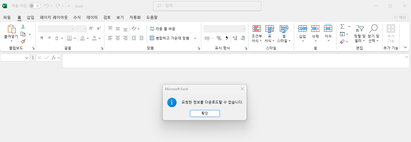Image resolution: width=411 pixels, height=142 pixels.
Task: Click the align left icon
Action: (110, 38)
